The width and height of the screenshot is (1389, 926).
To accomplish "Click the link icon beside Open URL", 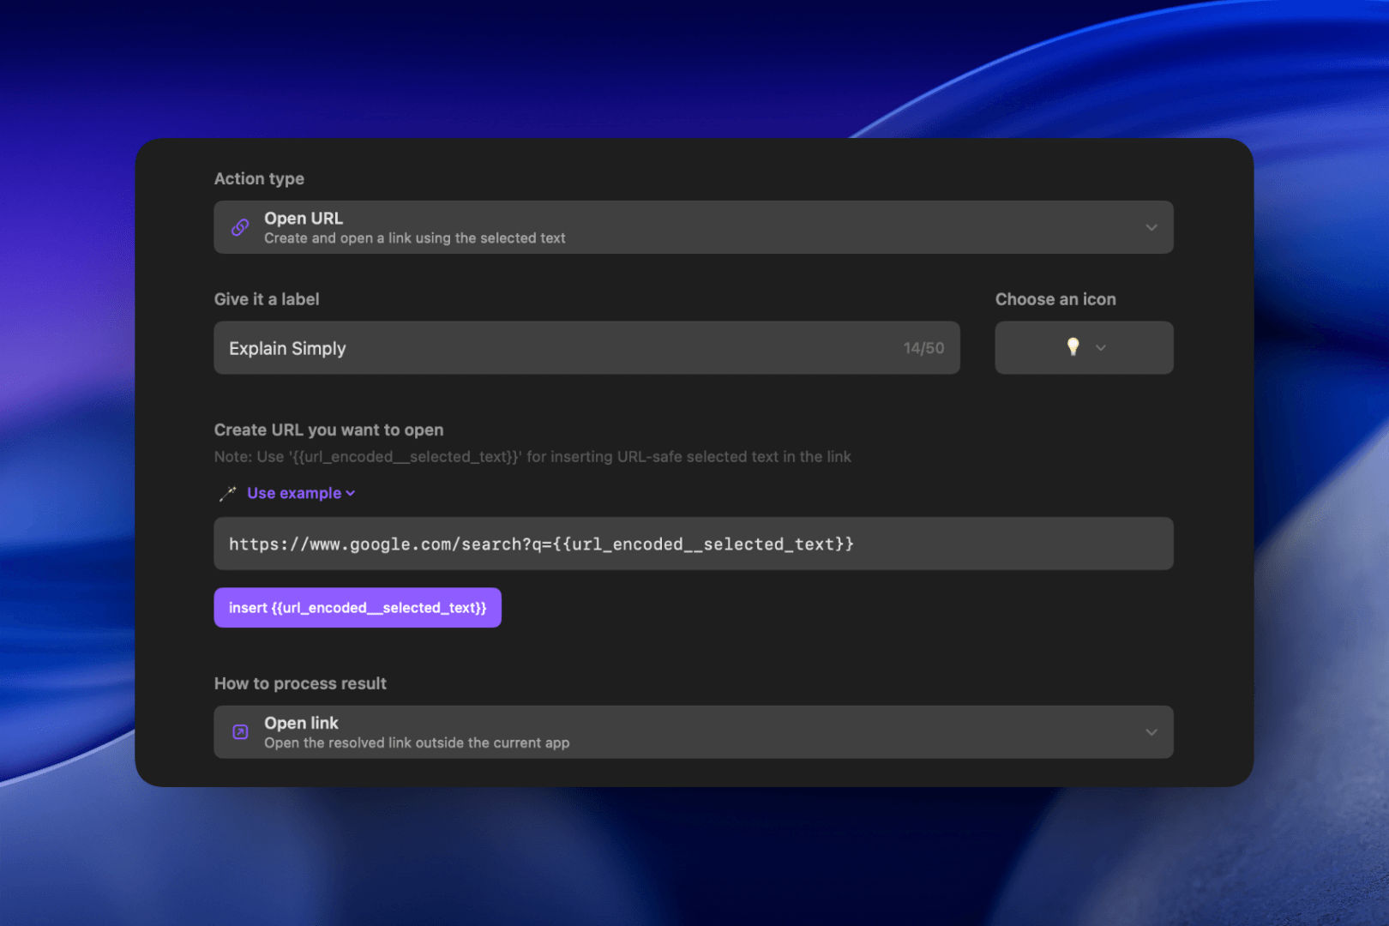I will click(240, 227).
